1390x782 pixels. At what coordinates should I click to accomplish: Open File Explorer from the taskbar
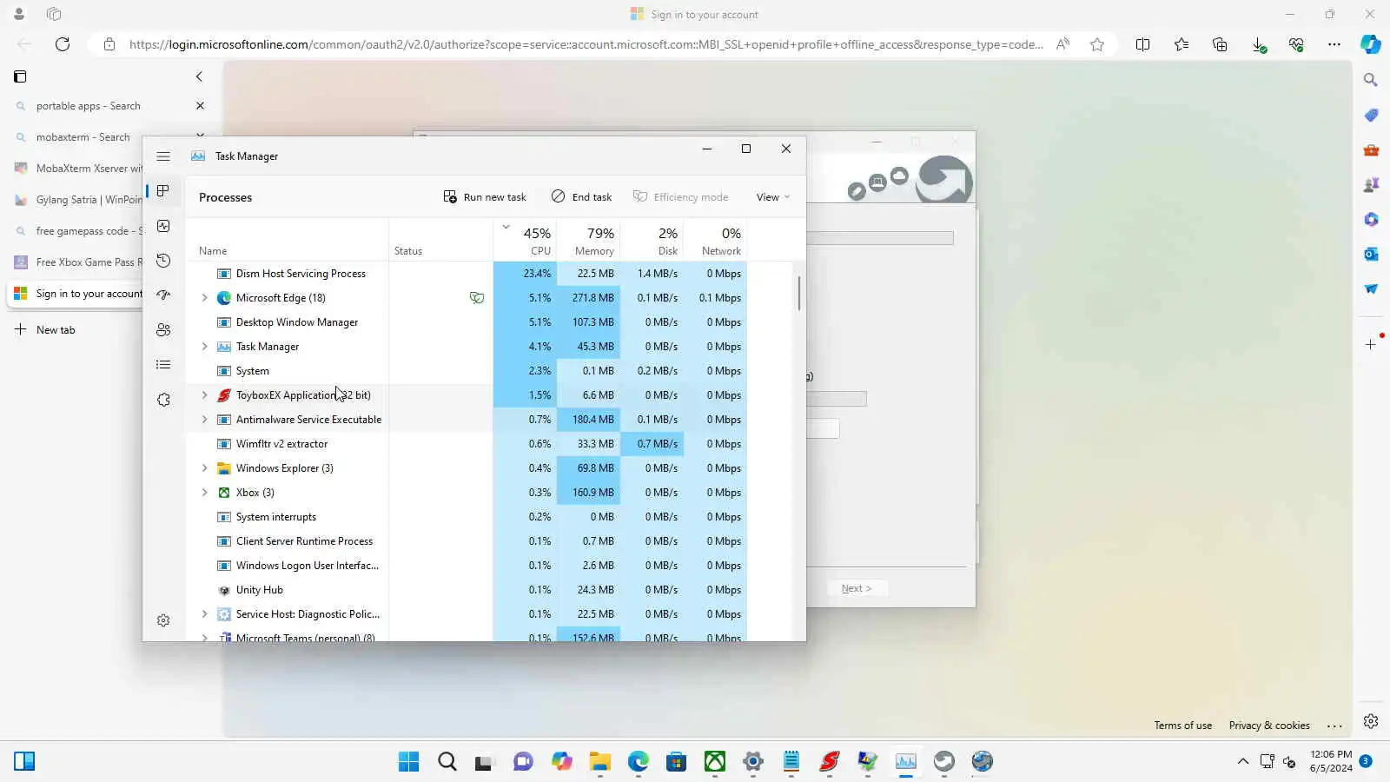pyautogui.click(x=600, y=762)
